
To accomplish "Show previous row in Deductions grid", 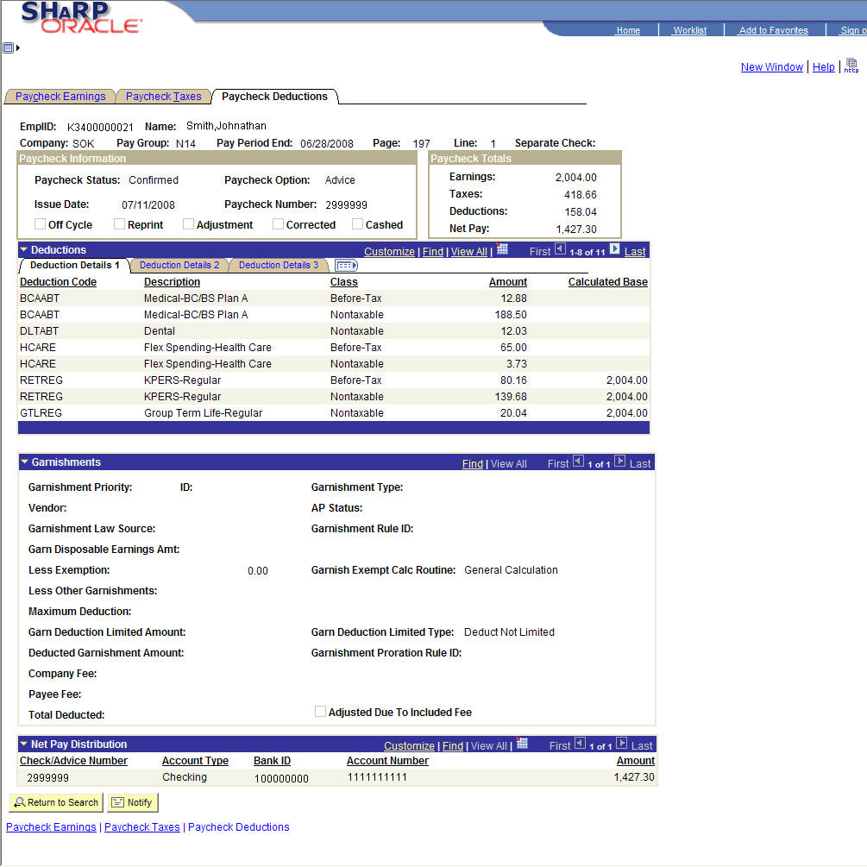I will pos(560,249).
